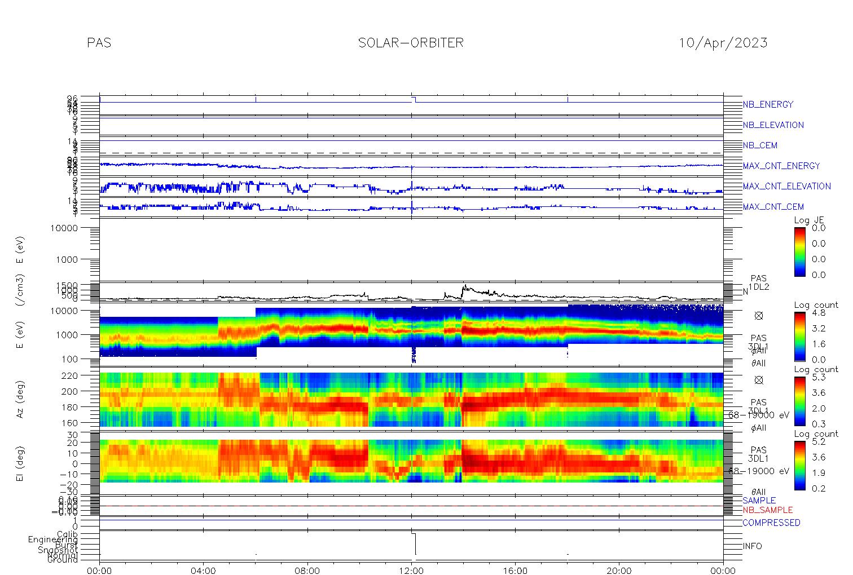Click the MAX_CNT_CEM label
This screenshot has height=575, width=853.
click(x=773, y=207)
